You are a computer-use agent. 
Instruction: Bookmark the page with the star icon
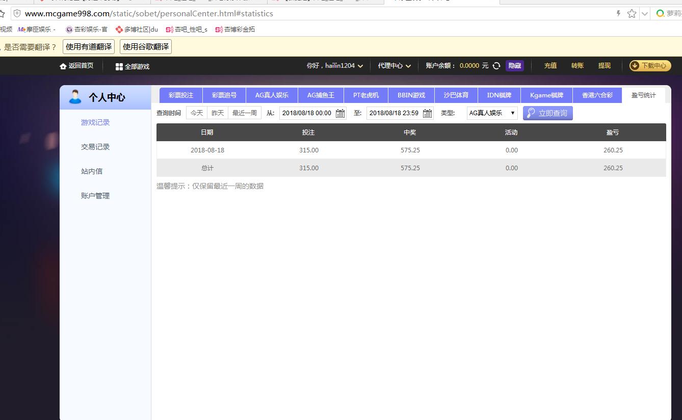(x=632, y=13)
